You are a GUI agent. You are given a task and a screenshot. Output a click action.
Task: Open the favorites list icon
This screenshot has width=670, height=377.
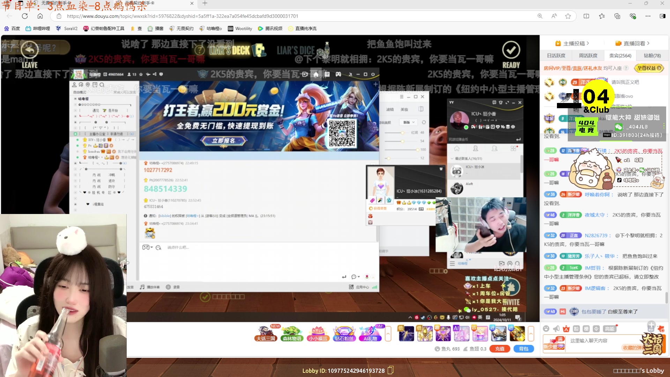[602, 16]
